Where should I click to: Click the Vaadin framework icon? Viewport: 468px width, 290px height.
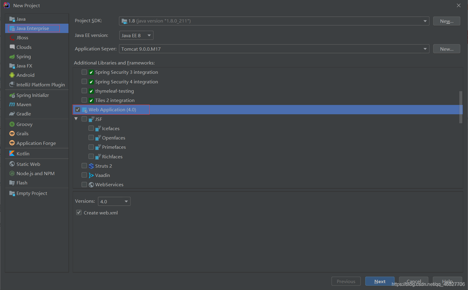pyautogui.click(x=91, y=175)
